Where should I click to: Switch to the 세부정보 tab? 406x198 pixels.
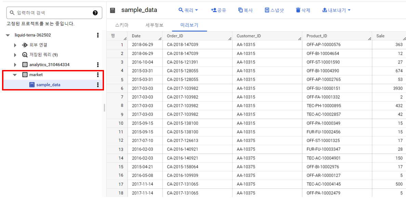(x=155, y=25)
